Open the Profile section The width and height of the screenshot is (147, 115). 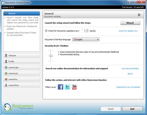(x=21, y=62)
